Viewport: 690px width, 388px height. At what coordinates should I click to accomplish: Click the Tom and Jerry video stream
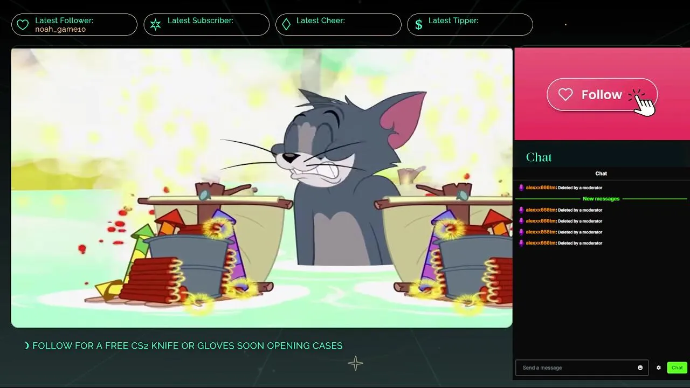[x=262, y=188]
